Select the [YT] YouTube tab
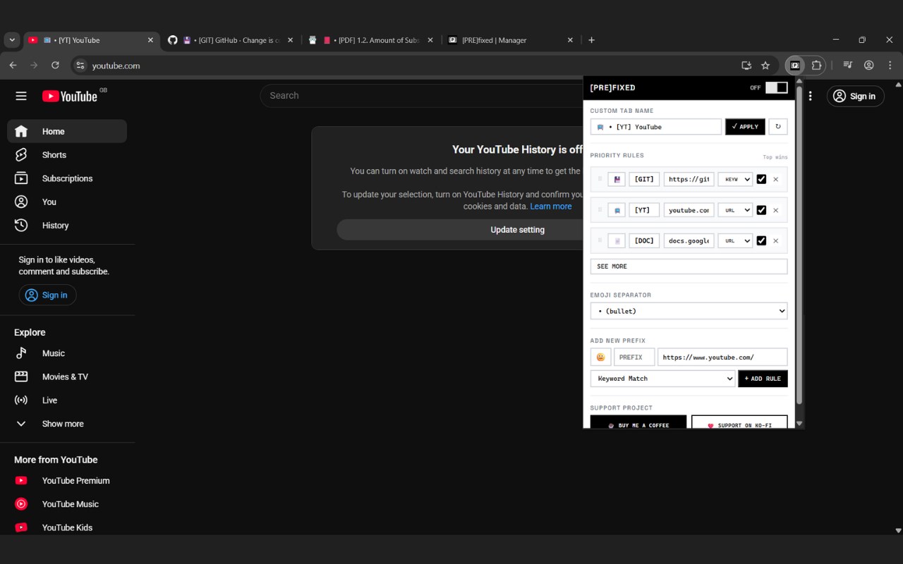Viewport: 903px width, 564px height. click(91, 40)
